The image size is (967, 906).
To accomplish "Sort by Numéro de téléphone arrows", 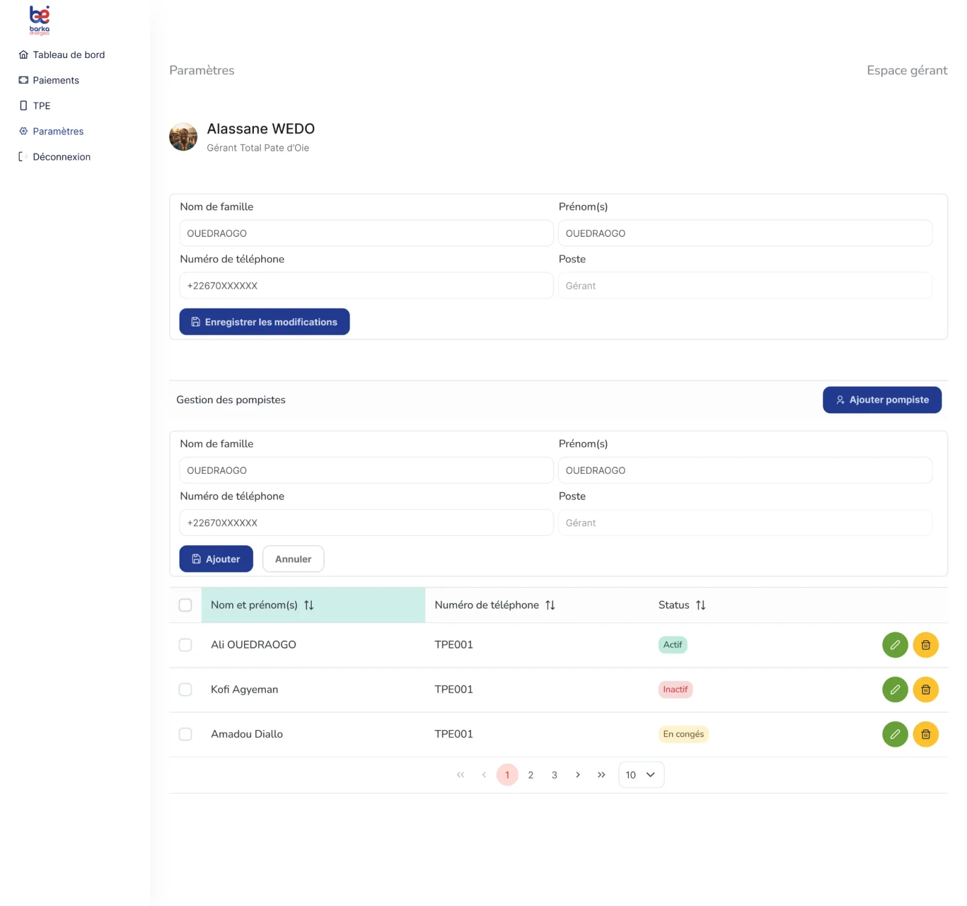I will 550,605.
